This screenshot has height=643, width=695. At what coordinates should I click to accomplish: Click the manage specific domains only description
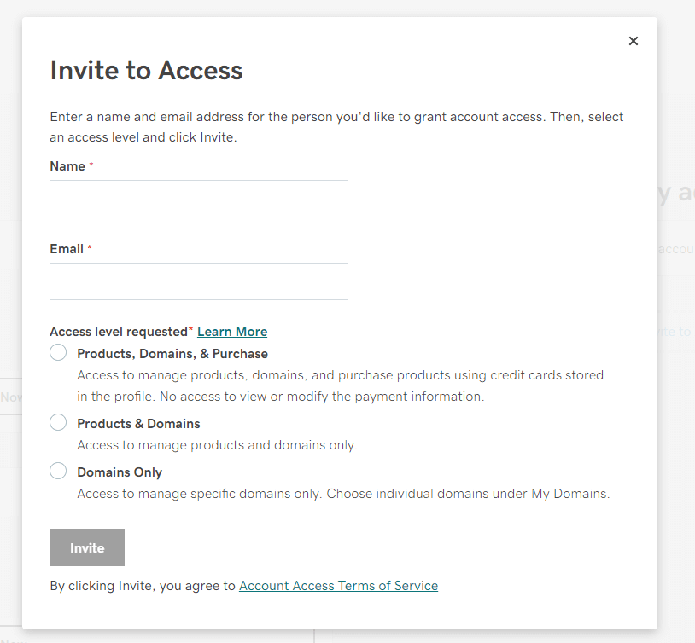coord(343,494)
